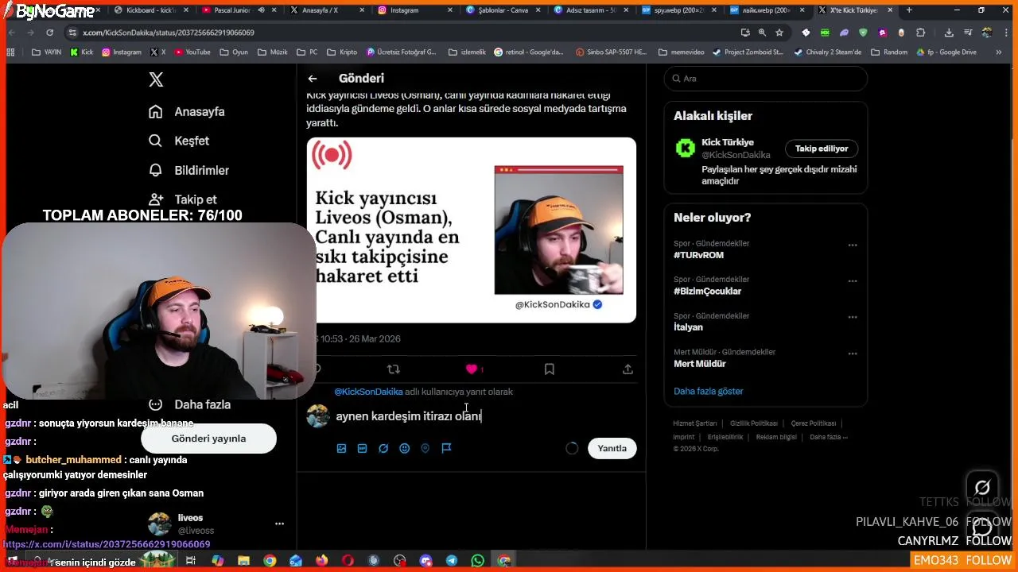Expand the footer Daha fazla link
Viewport: 1018px width, 572px height.
point(829,437)
